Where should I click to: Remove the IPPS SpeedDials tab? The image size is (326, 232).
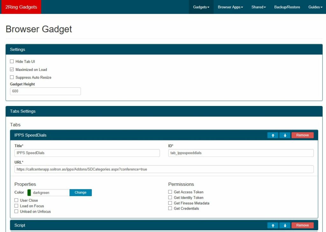pyautogui.click(x=302, y=135)
